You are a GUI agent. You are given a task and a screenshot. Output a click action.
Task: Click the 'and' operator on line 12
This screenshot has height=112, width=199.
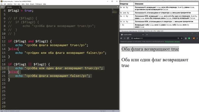(x=31, y=41)
